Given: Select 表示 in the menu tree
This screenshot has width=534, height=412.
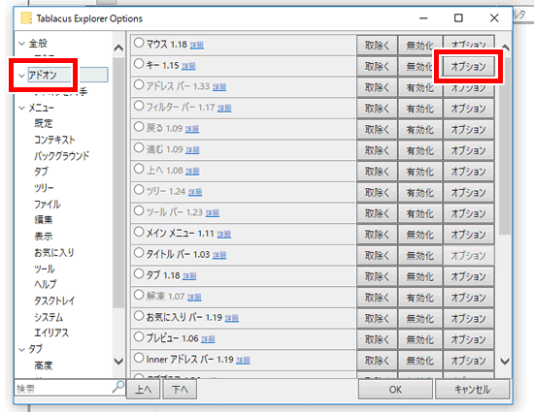Looking at the screenshot, I should tap(44, 237).
